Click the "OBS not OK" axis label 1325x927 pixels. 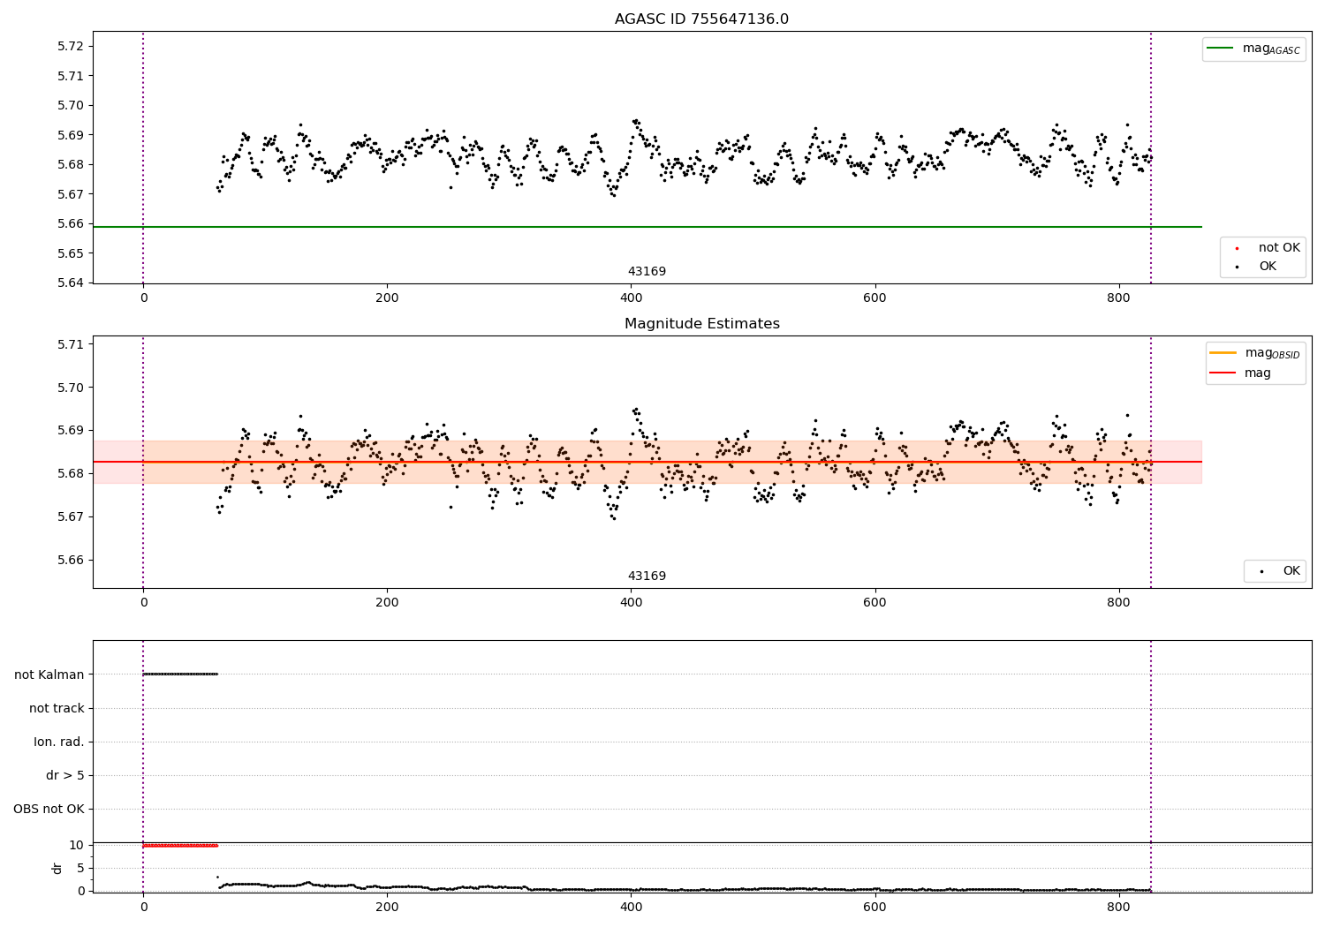click(x=49, y=809)
